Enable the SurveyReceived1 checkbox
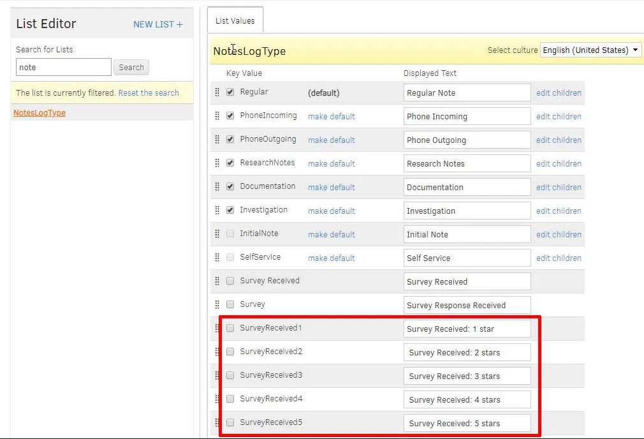 pos(230,328)
